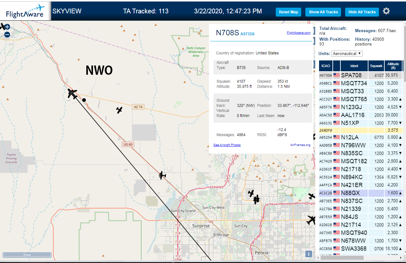406x263 pixels.
Task: Select the plane icon along US 60
Action: pos(162,175)
